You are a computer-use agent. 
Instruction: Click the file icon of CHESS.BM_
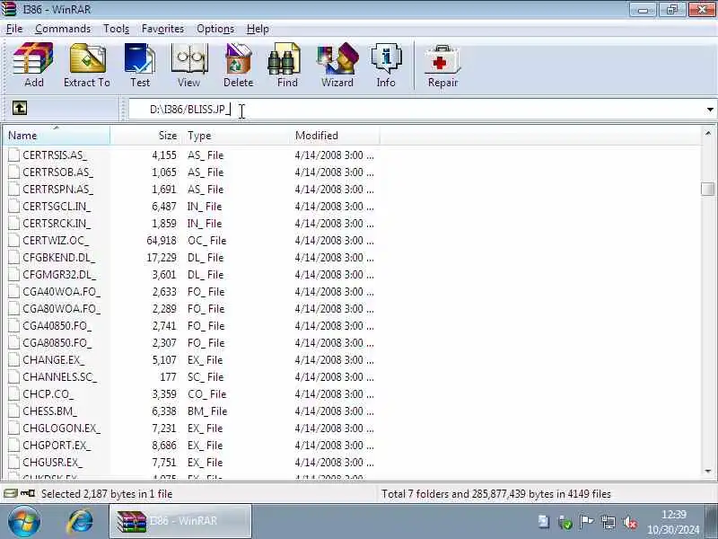tap(14, 411)
